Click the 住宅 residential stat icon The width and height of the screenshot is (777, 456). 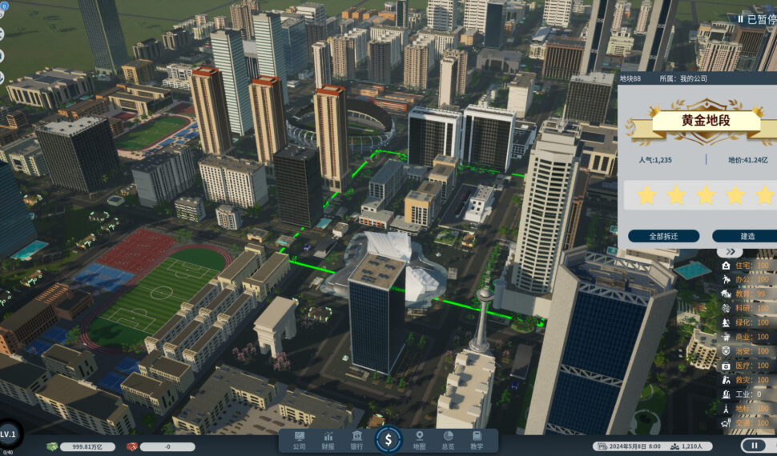click(x=726, y=266)
